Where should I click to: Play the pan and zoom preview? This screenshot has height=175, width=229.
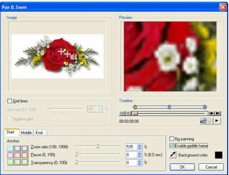tap(217, 121)
